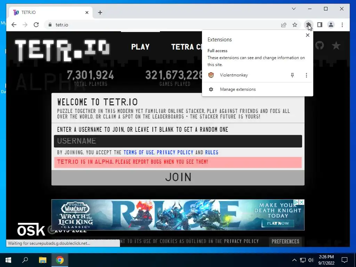
Task: Open the notification center icon
Action: (345, 260)
